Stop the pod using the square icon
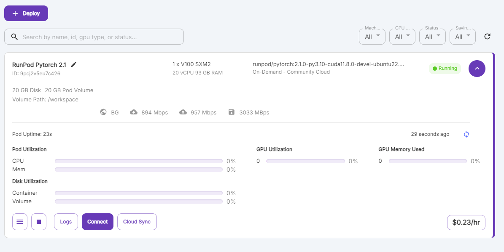The image size is (504, 252). (38, 222)
